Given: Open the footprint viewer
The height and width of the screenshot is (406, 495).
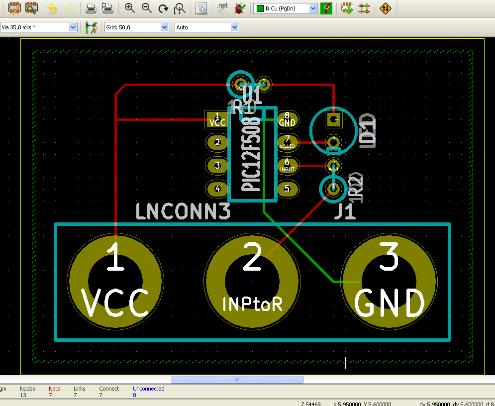Looking at the screenshot, I should tap(31, 8).
